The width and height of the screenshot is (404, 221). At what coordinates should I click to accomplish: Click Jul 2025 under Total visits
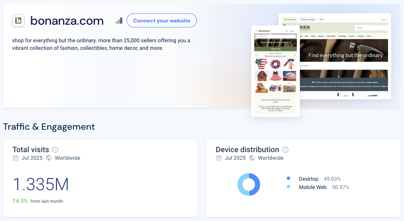tap(32, 158)
